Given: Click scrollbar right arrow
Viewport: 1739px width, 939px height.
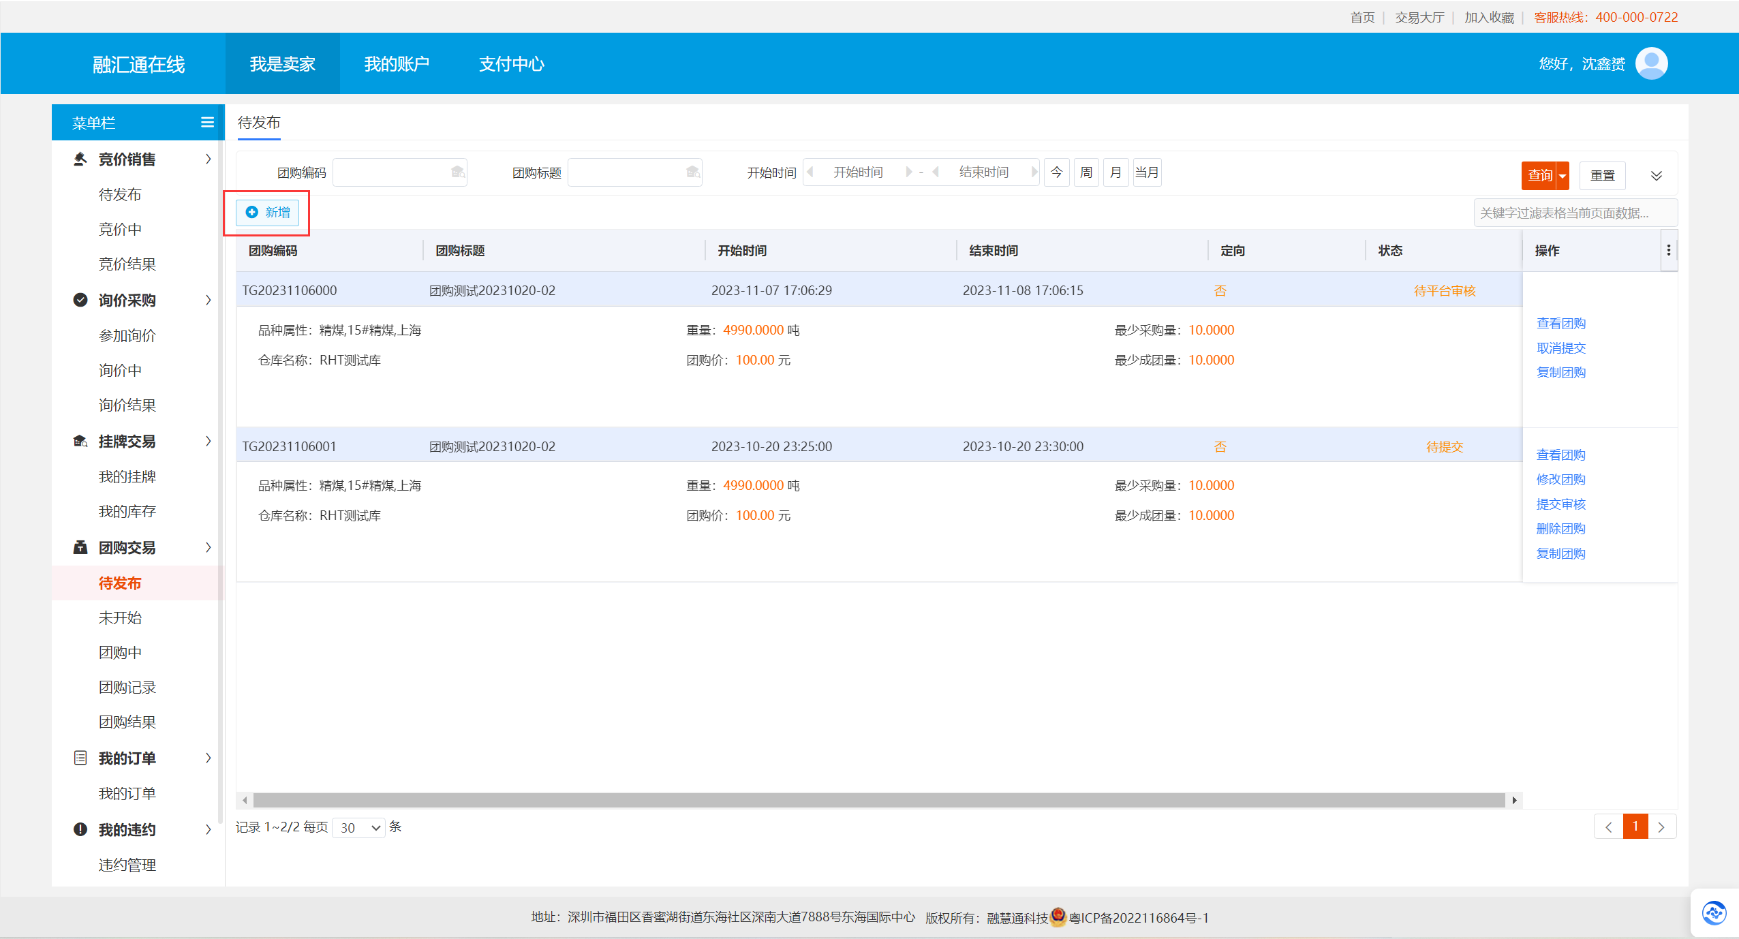Looking at the screenshot, I should [1514, 800].
